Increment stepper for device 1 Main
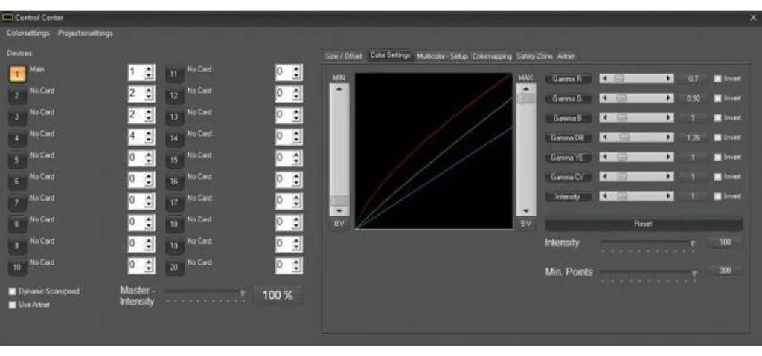The height and width of the screenshot is (356, 762). (149, 69)
